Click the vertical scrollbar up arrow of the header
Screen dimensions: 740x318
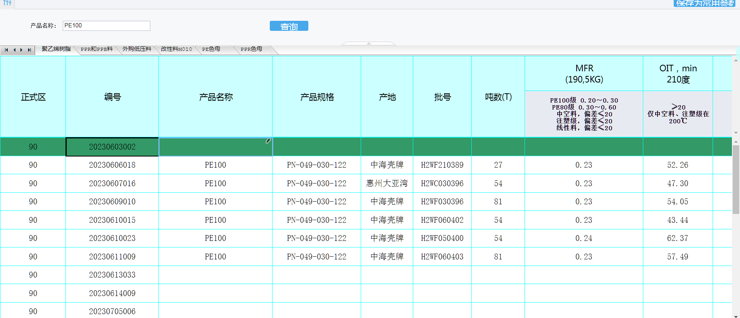click(x=736, y=60)
